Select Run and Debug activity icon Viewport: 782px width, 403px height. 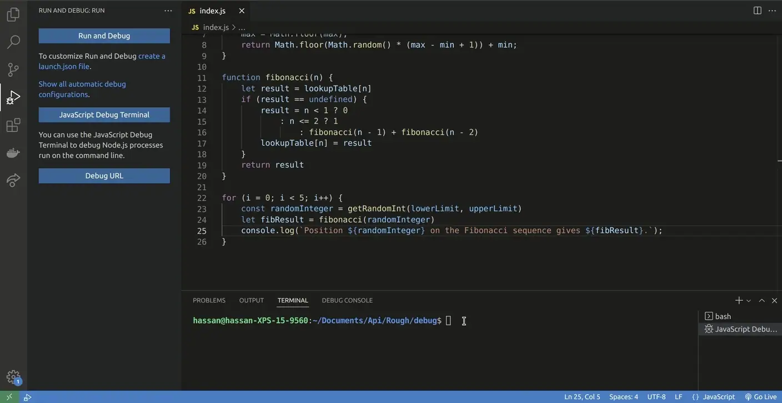(13, 98)
